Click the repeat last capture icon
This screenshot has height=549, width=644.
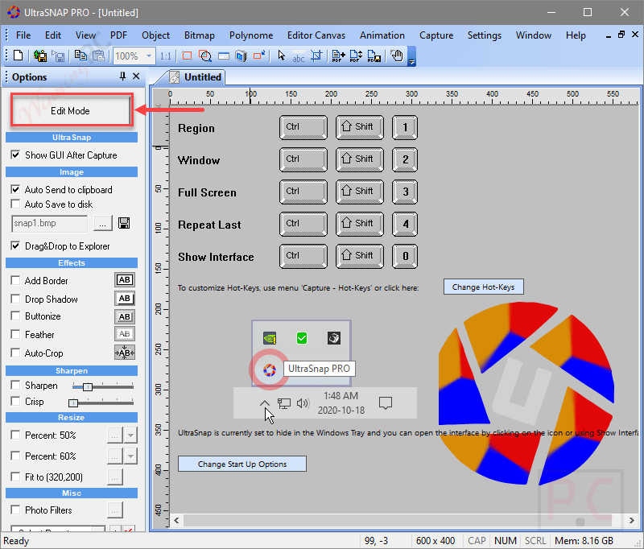[259, 55]
